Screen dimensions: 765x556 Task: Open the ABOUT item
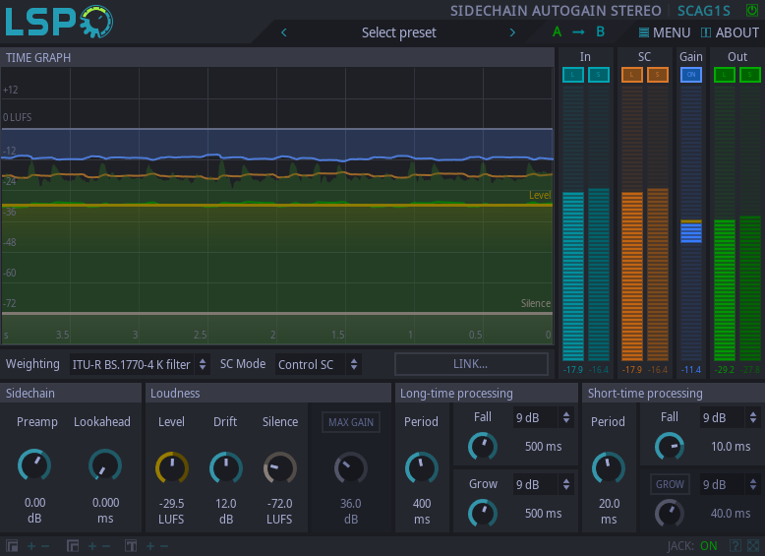point(730,32)
